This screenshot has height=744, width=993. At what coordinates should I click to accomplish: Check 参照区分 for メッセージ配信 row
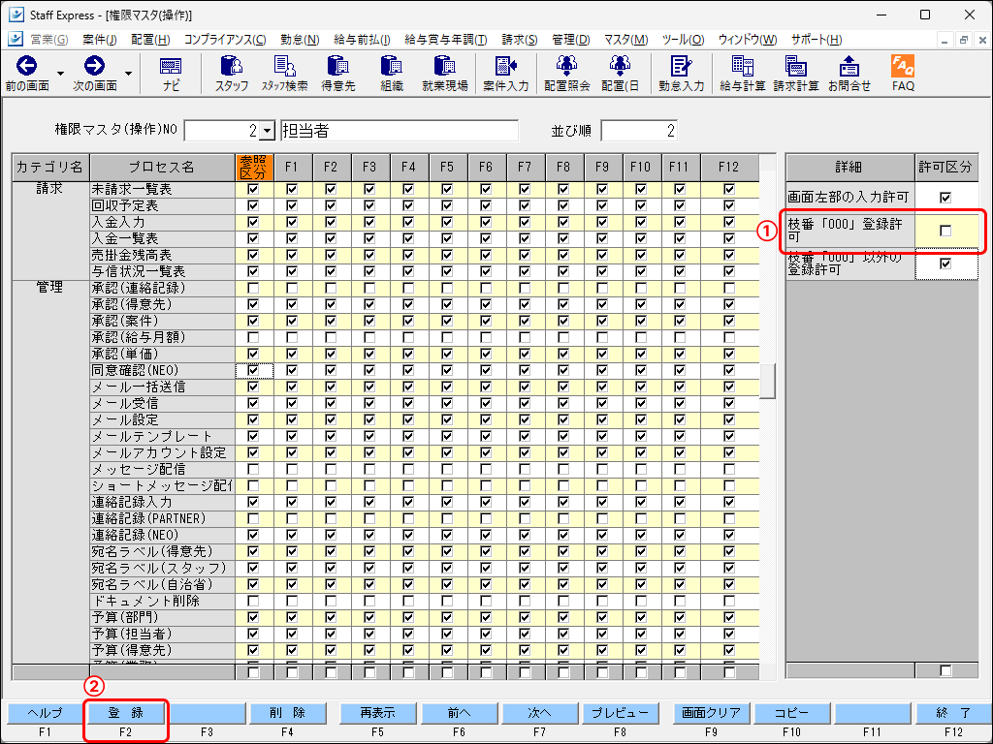253,470
